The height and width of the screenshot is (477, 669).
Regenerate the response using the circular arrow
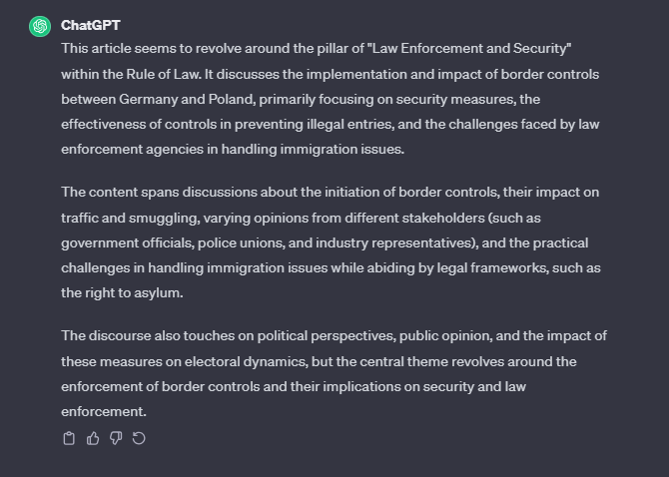pos(139,438)
